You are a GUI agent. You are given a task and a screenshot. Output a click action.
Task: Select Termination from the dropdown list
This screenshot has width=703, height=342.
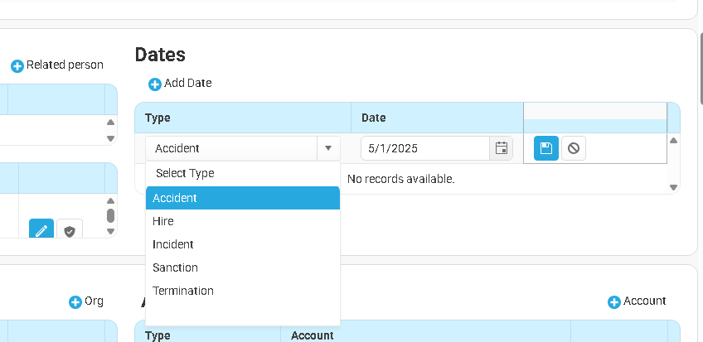pyautogui.click(x=183, y=291)
